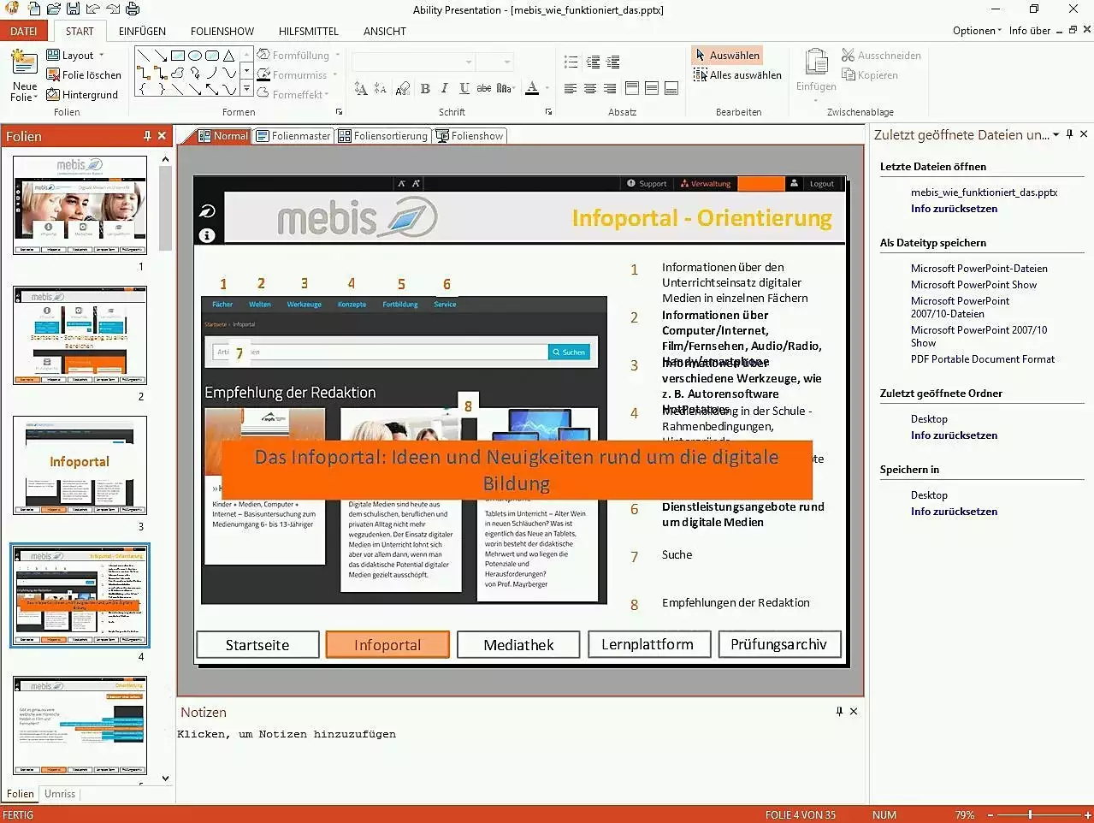Click the Undo arrow in the top toolbar

click(92, 9)
